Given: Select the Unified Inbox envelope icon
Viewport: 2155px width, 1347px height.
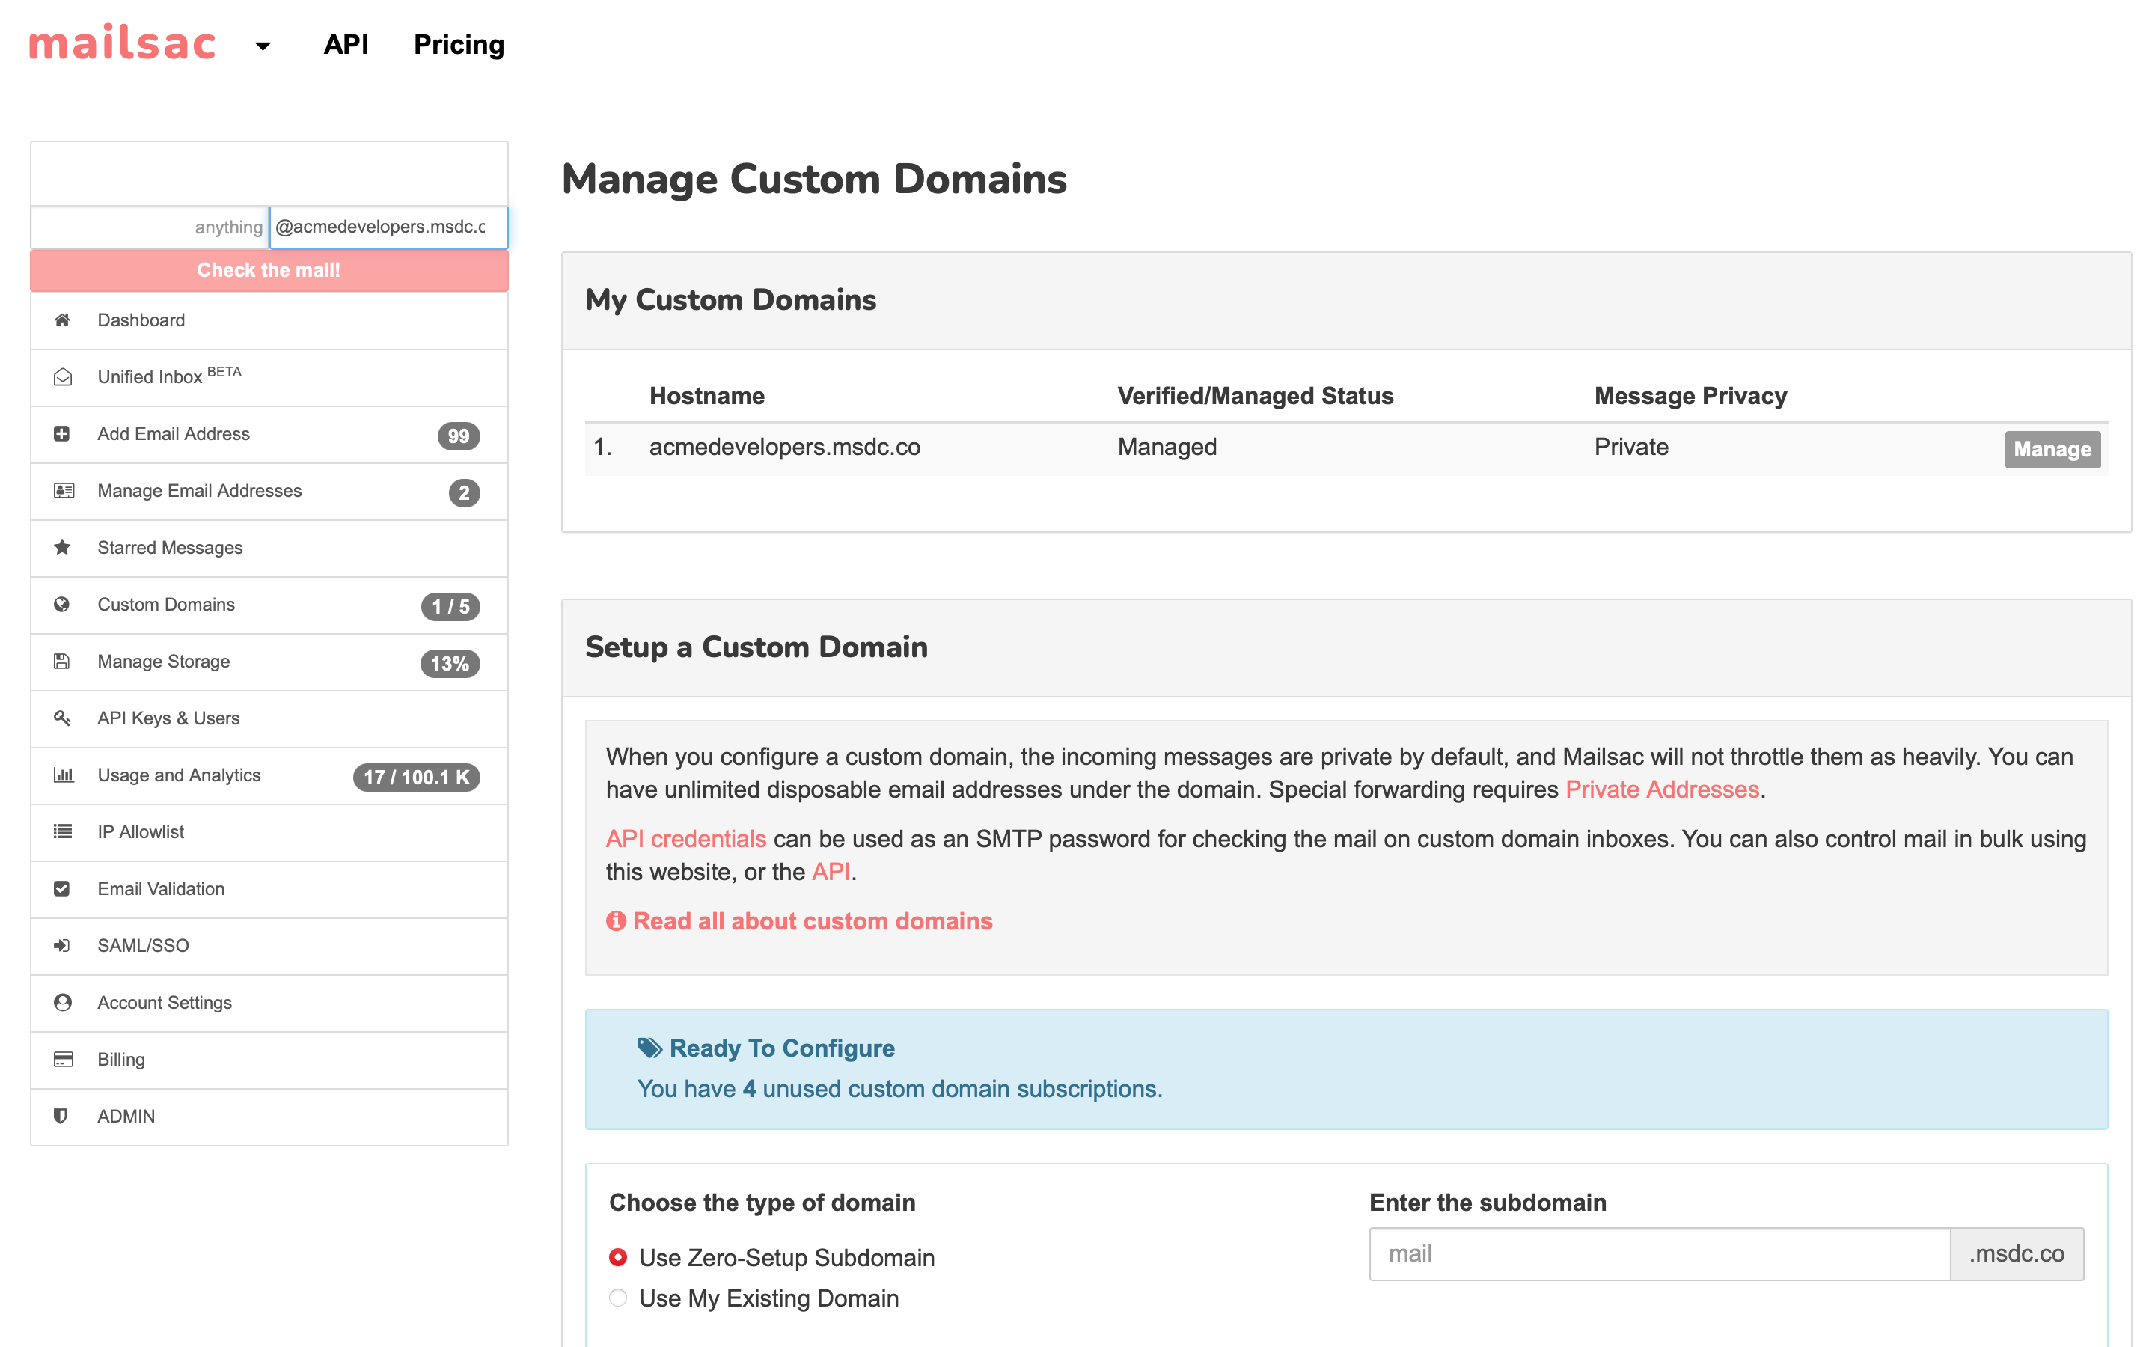Looking at the screenshot, I should (x=62, y=377).
